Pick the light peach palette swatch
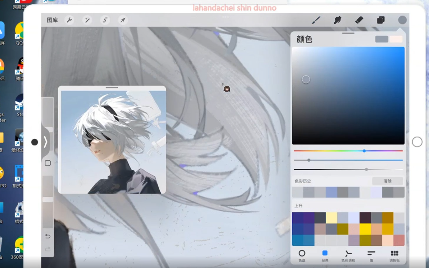Image resolution: width=429 pixels, height=268 pixels. [x=388, y=240]
